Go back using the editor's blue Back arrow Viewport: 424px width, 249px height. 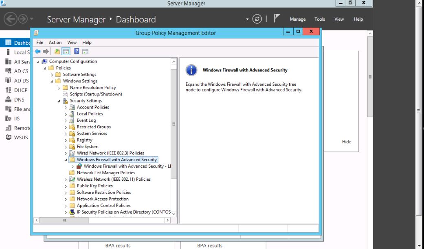click(x=37, y=52)
